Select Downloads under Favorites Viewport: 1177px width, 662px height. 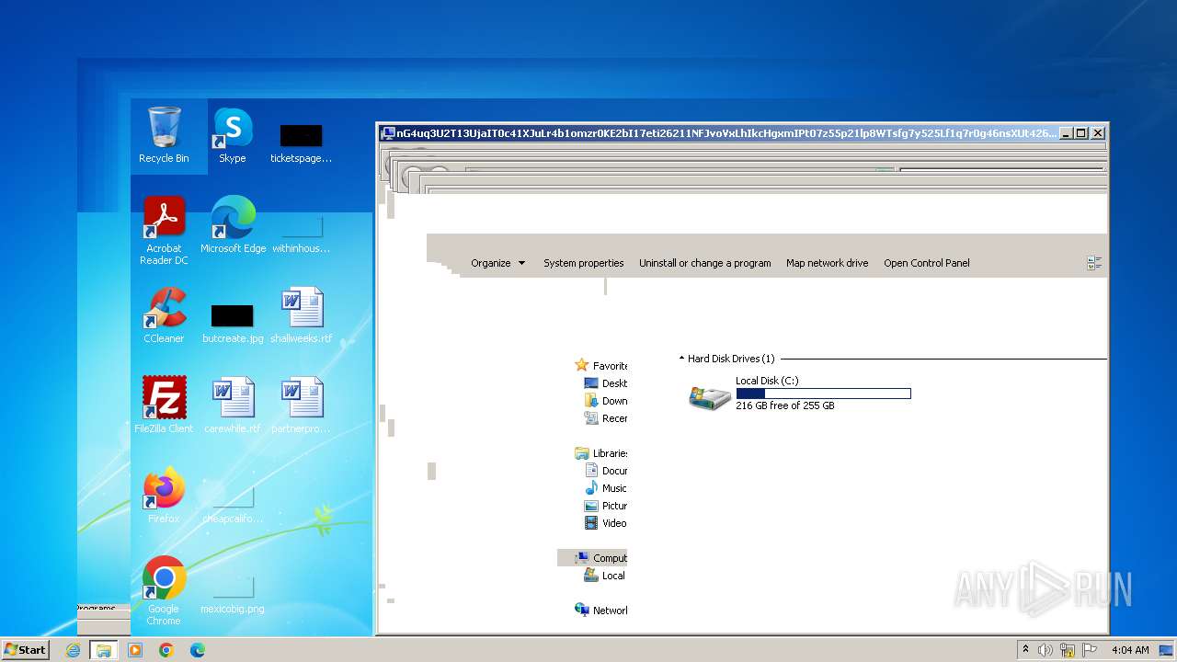point(606,401)
